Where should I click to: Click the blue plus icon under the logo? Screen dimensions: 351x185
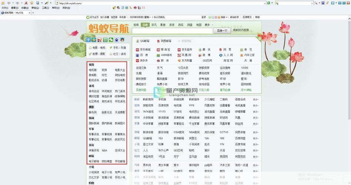pyautogui.click(x=88, y=40)
